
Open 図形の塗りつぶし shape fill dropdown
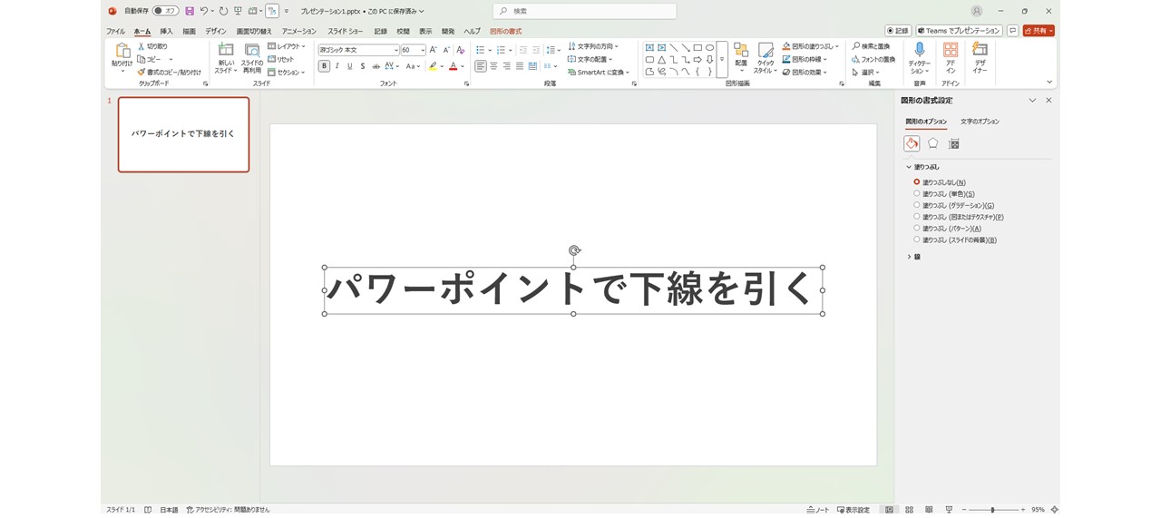[x=811, y=46]
